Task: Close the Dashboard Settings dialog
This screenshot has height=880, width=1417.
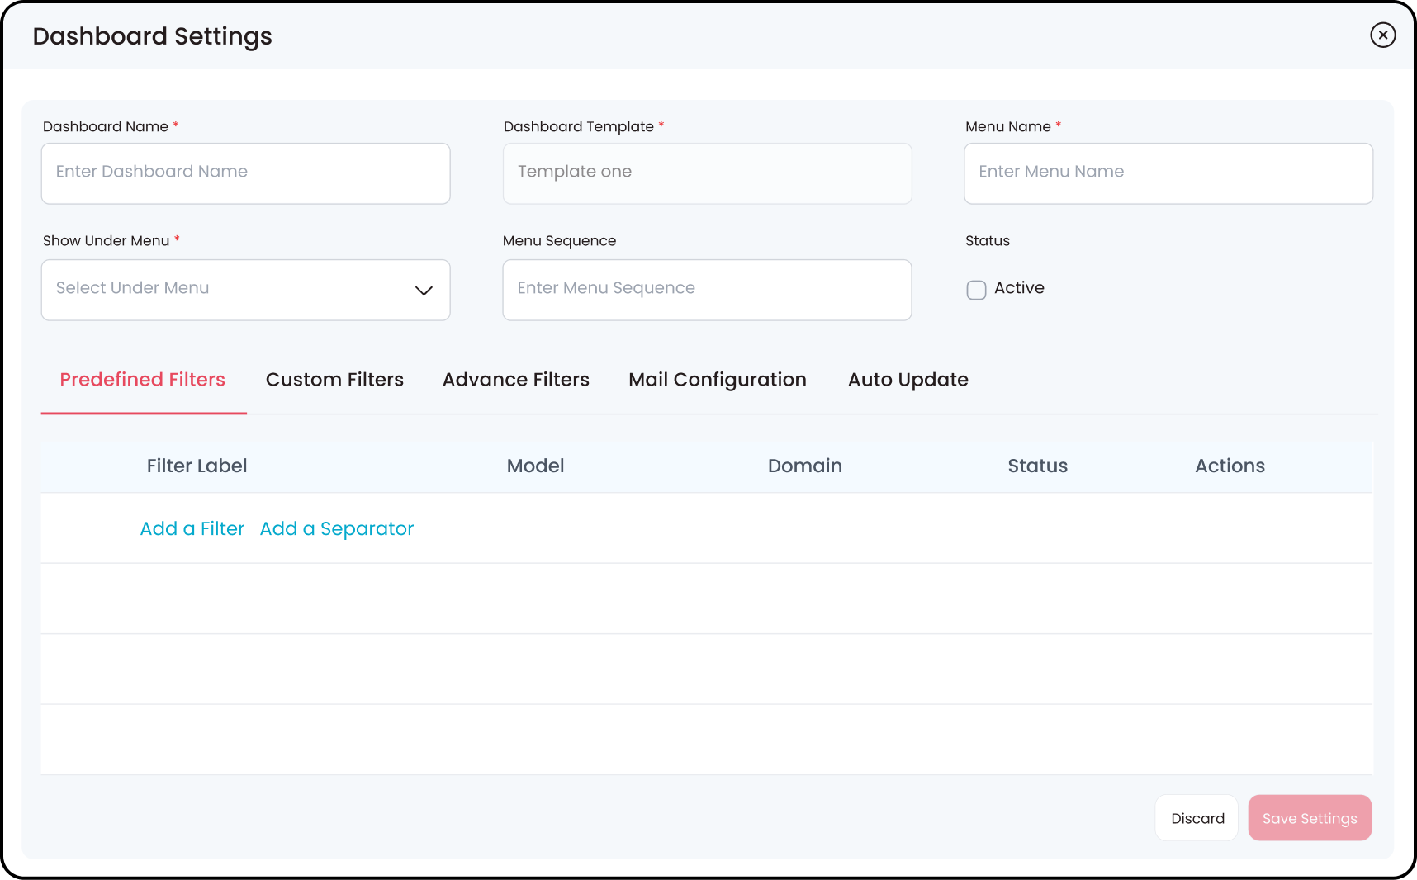Action: 1382,35
